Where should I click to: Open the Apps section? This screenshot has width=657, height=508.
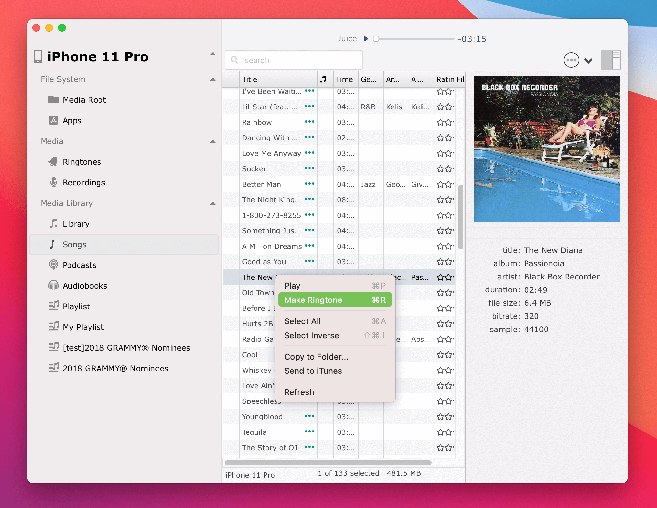pyautogui.click(x=65, y=120)
